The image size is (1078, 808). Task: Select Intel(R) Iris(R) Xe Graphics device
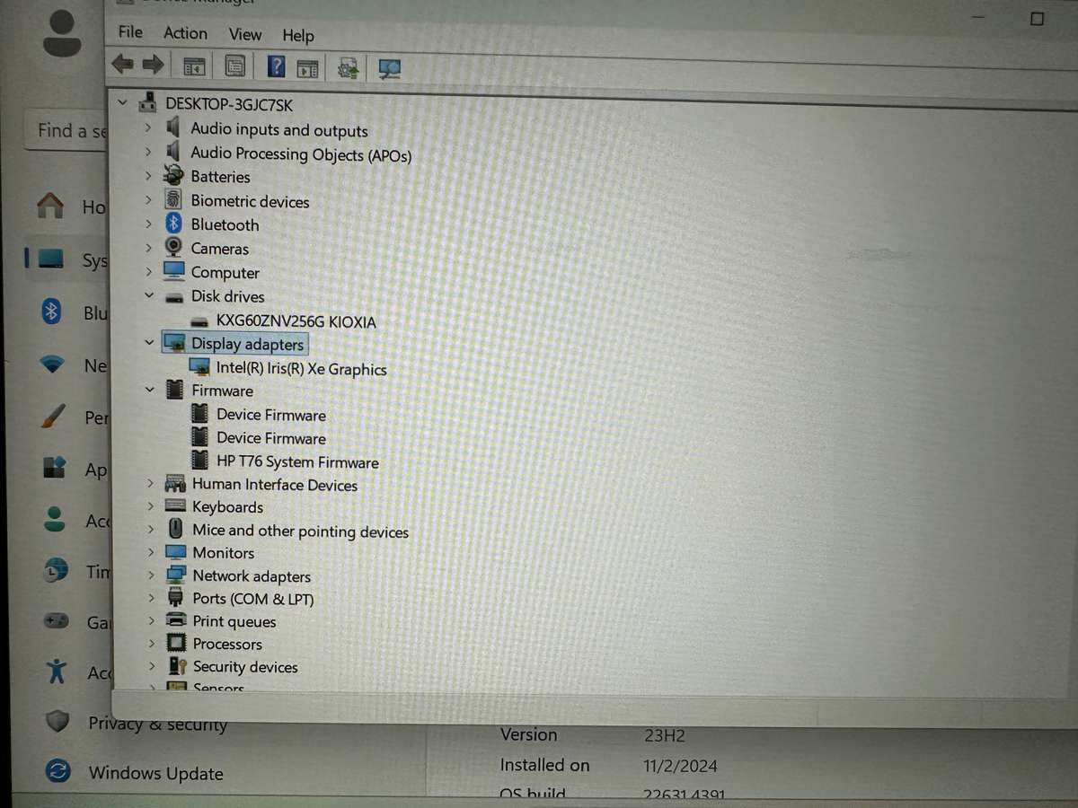[301, 368]
